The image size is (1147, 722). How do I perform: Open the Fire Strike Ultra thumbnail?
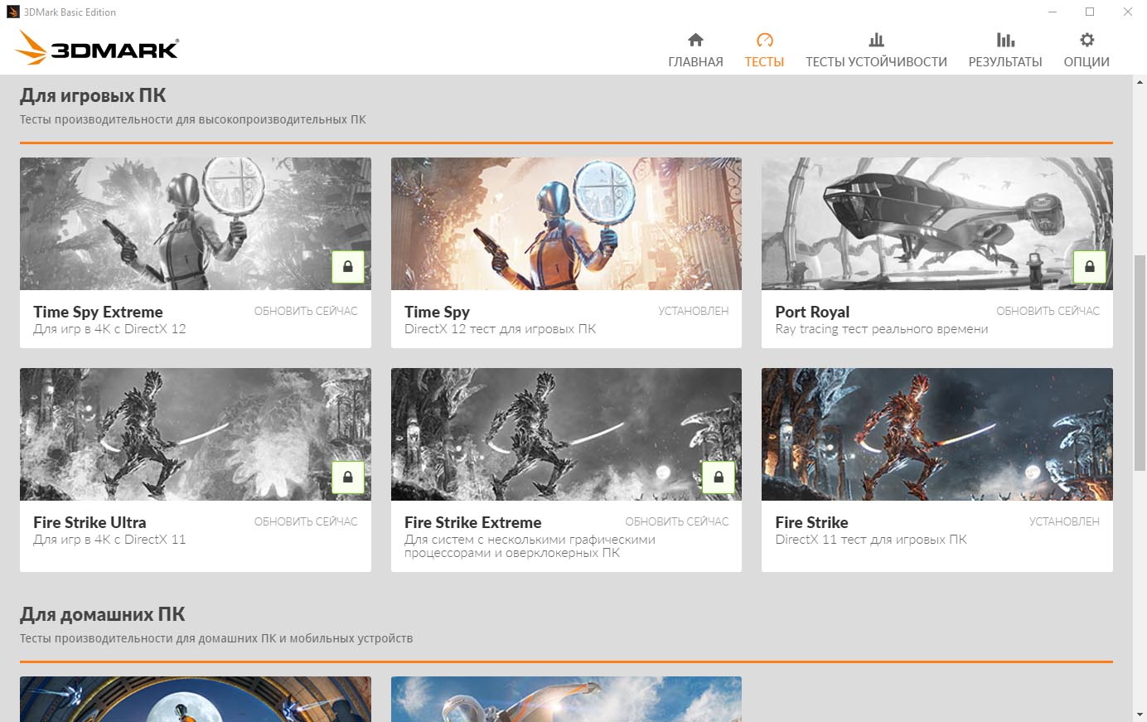point(196,434)
